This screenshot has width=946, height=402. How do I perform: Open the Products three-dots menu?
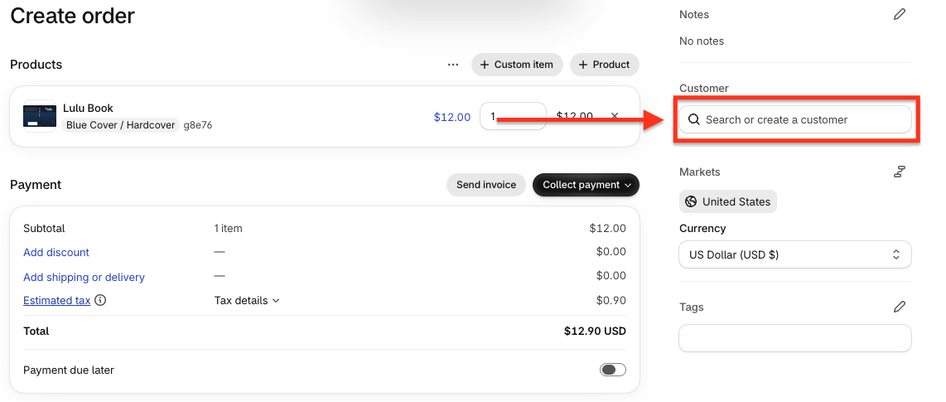tap(453, 65)
